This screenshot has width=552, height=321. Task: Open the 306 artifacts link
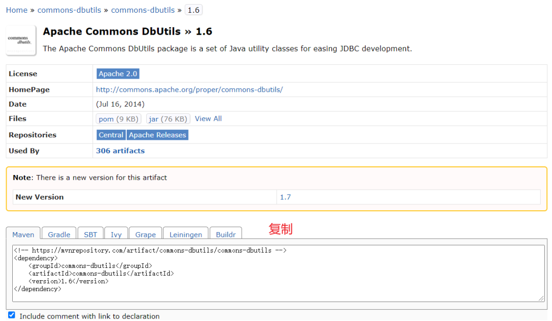tap(121, 151)
